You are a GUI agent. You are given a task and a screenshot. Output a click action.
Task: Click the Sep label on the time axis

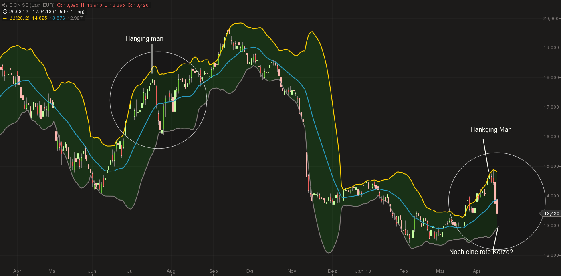coord(213,272)
